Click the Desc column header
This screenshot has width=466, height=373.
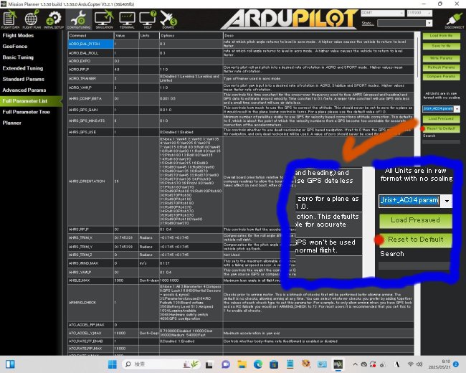tap(318, 36)
